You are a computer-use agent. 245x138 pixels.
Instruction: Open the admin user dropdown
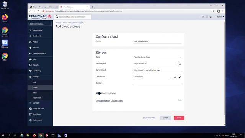pos(220,17)
